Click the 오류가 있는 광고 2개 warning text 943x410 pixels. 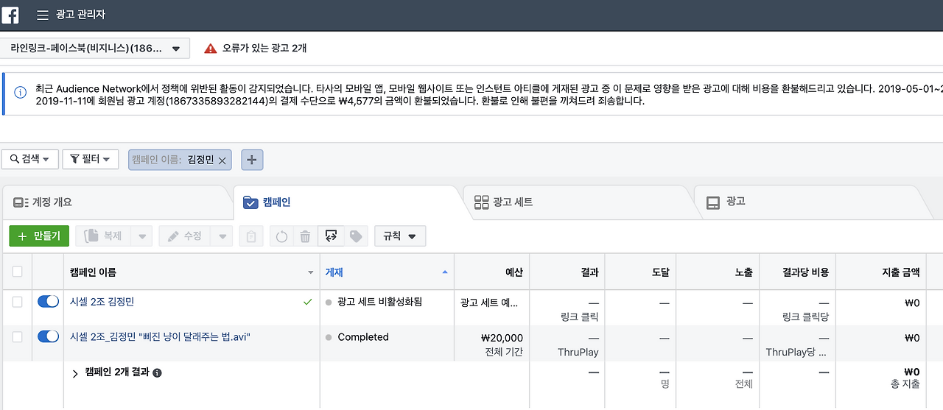[x=264, y=49]
